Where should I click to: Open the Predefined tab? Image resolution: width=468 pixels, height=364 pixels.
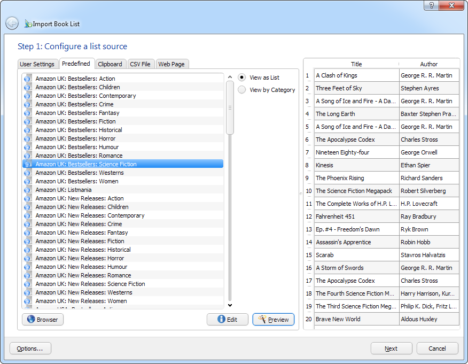(76, 64)
